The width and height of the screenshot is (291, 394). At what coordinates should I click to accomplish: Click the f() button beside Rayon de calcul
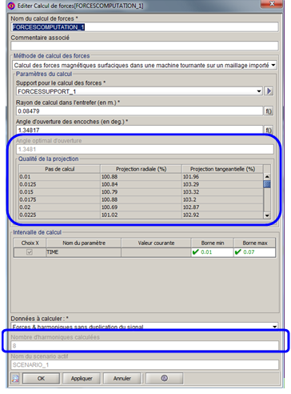click(x=269, y=111)
